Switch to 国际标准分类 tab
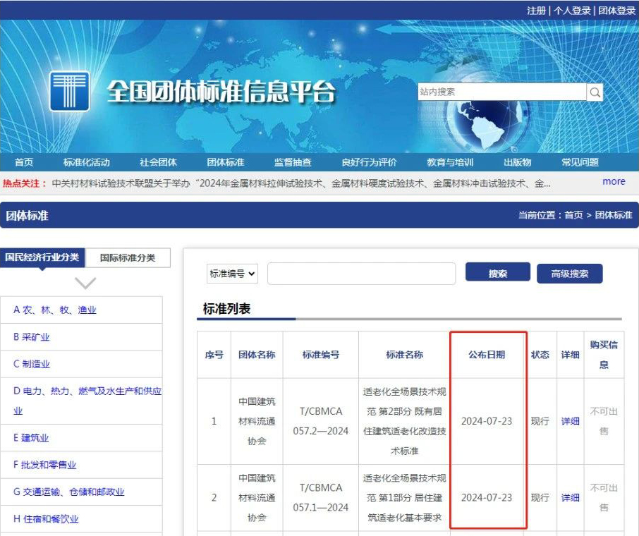639x536 pixels. [128, 257]
